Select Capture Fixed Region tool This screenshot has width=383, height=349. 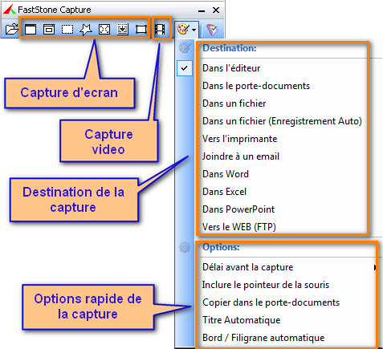(141, 29)
